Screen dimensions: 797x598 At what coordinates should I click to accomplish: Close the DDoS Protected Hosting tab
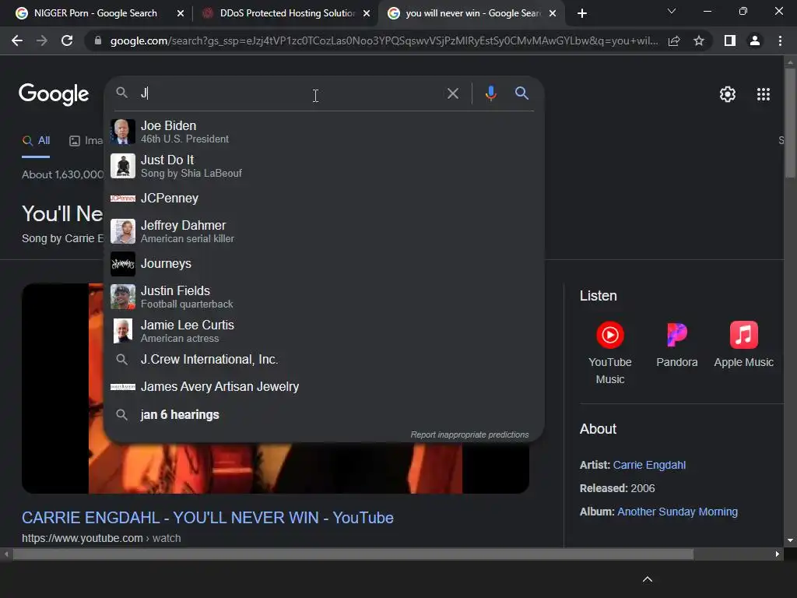(x=367, y=13)
